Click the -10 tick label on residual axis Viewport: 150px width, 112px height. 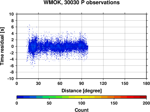[x=10, y=79]
